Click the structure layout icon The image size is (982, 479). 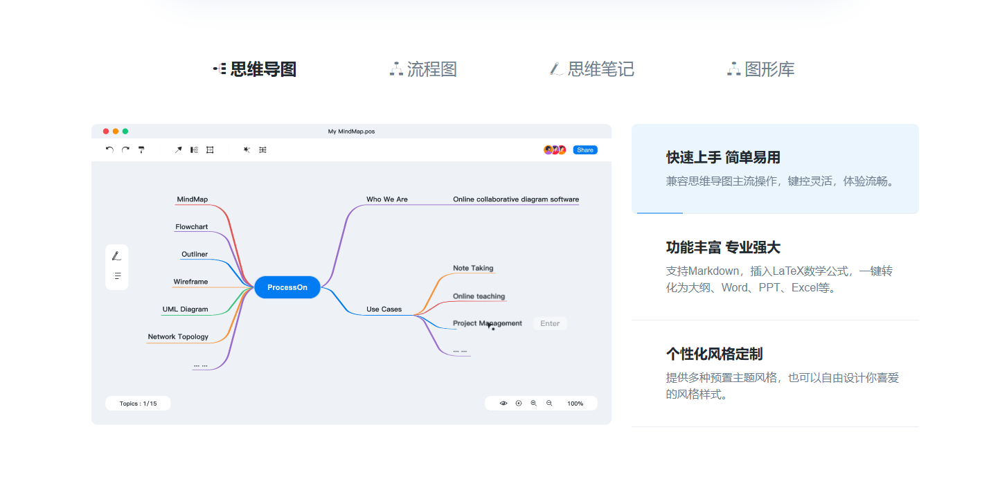[x=195, y=150]
